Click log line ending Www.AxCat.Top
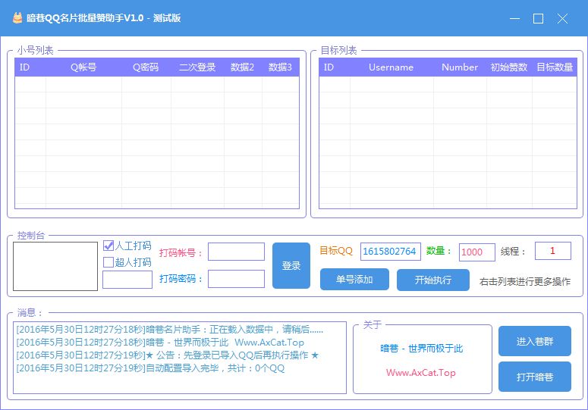Viewport: 588px width, 410px height. (160, 343)
